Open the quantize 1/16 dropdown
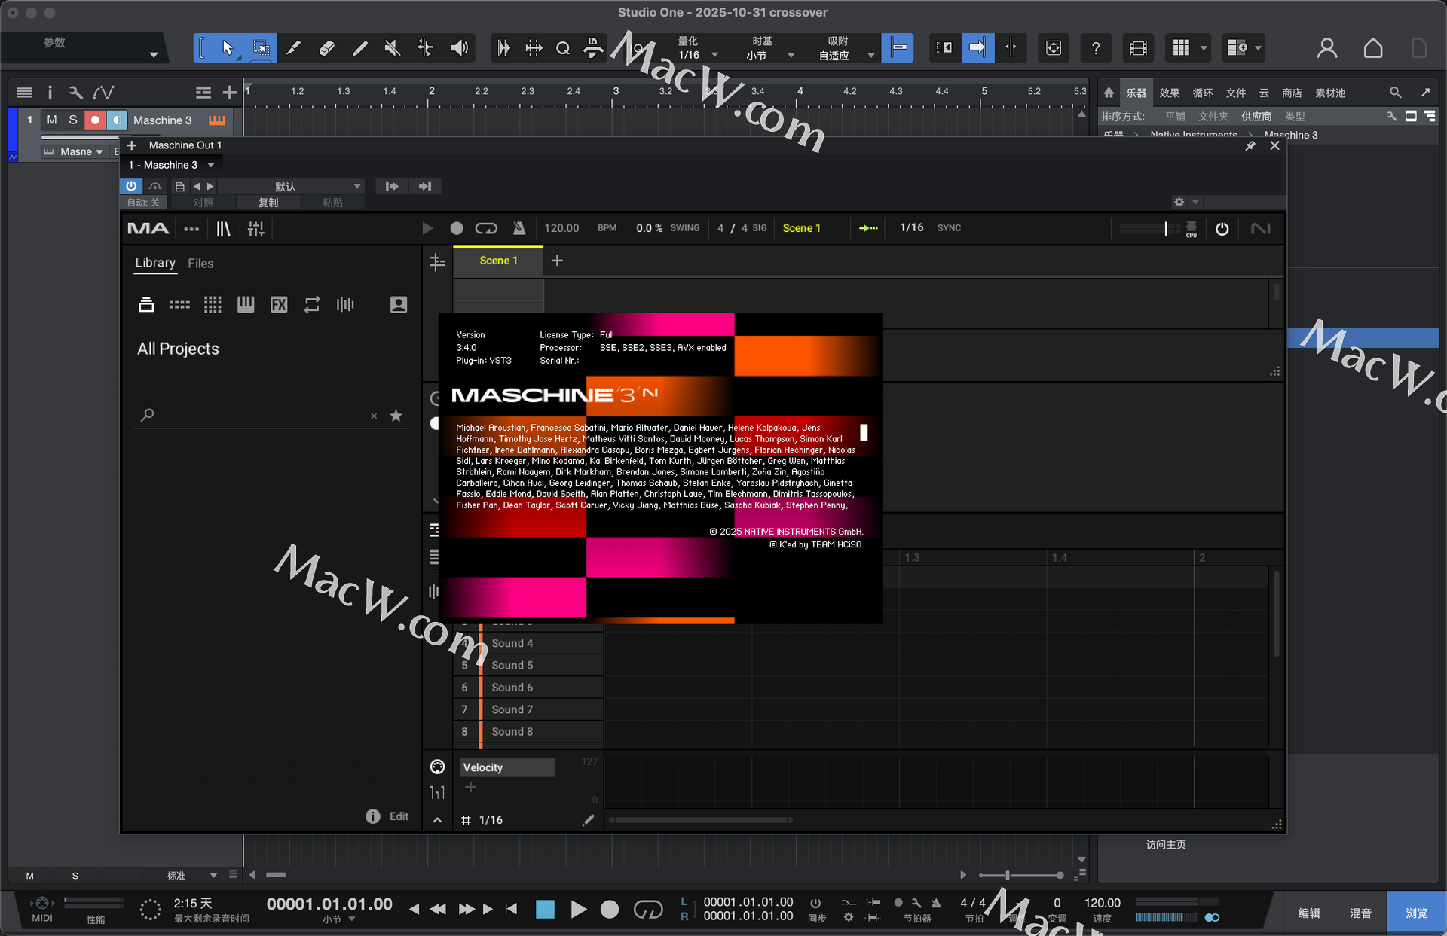Image resolution: width=1447 pixels, height=936 pixels. click(x=714, y=55)
